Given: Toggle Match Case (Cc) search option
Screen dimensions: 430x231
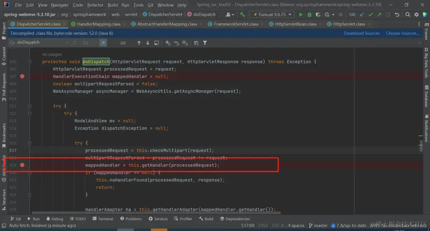Looking at the screenshot, I should pos(86,43).
